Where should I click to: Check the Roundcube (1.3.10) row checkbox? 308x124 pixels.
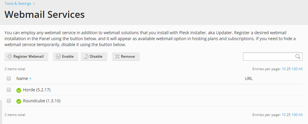pyautogui.click(x=9, y=101)
